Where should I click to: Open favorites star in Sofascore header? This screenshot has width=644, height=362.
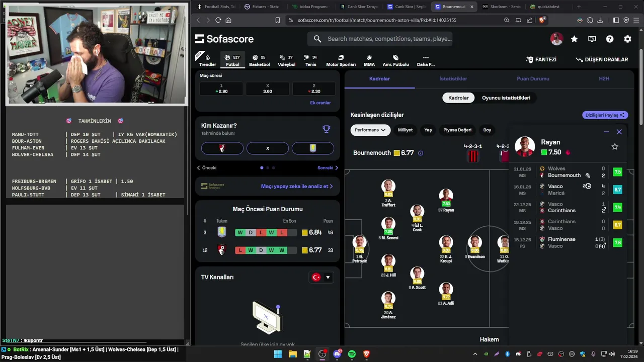click(574, 39)
